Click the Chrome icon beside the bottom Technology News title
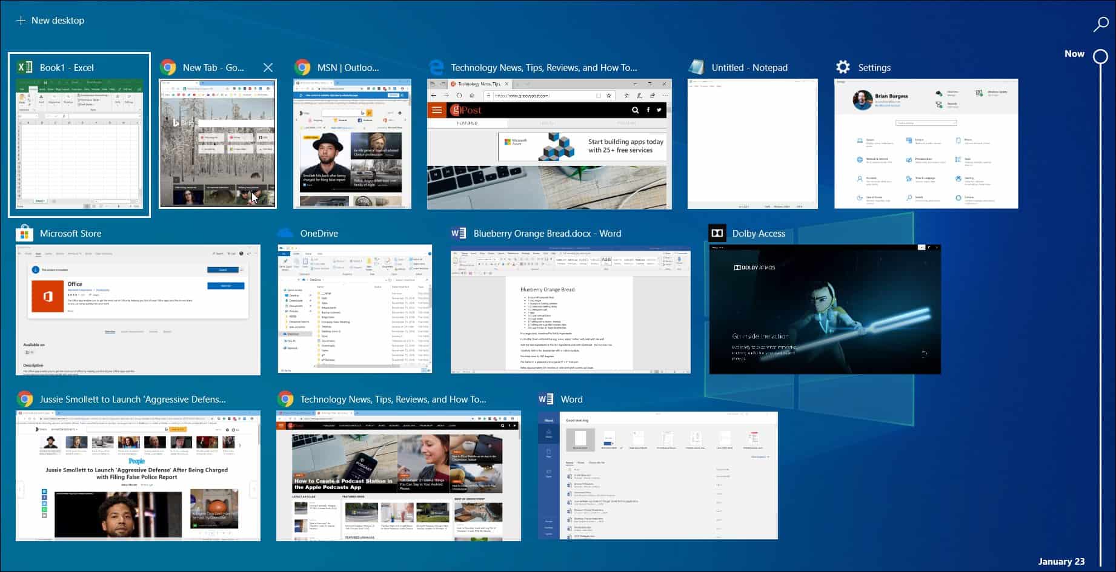Viewport: 1116px width, 572px height. (285, 399)
